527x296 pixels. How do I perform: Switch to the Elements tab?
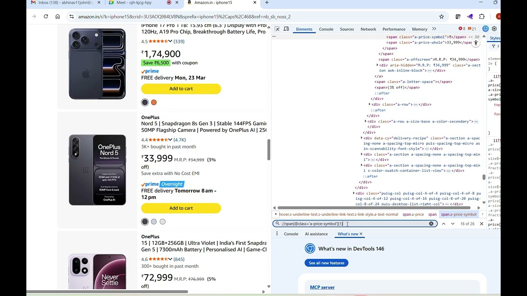pos(304,29)
